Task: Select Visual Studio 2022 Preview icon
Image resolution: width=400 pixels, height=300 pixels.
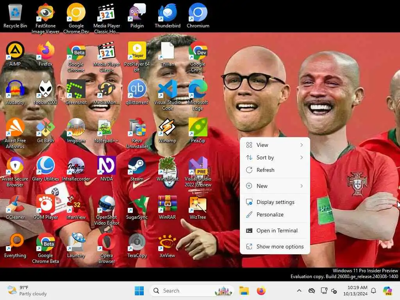Action: [x=198, y=171]
